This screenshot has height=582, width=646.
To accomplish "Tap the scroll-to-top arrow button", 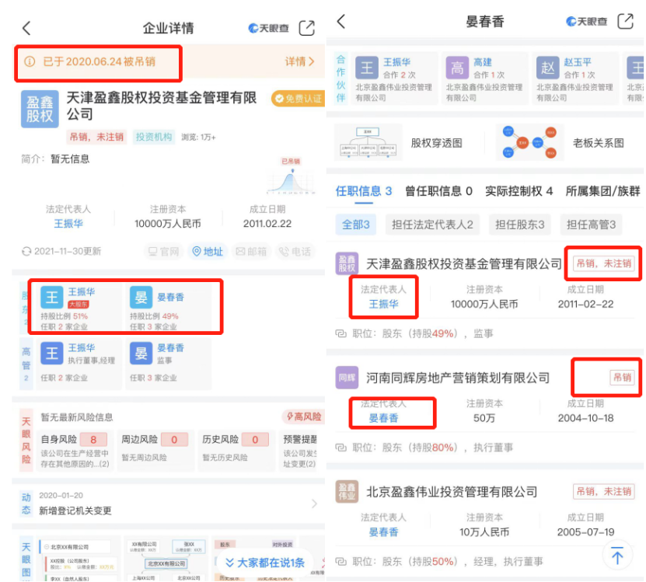I will [x=616, y=556].
